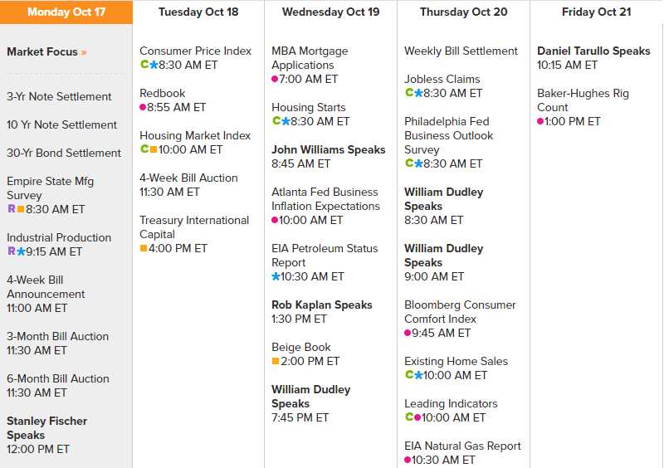Click the orange square under Housing Market Index
The width and height of the screenshot is (664, 468).
click(x=154, y=149)
